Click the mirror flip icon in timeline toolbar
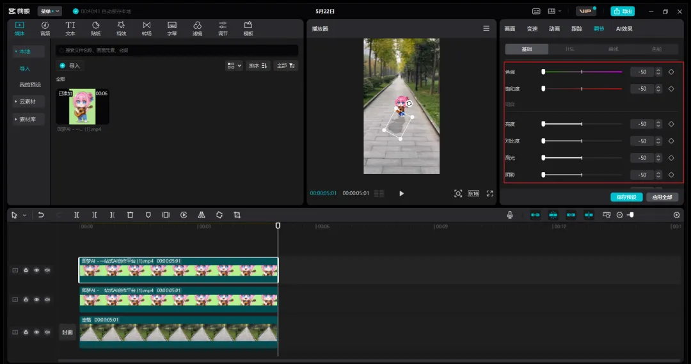Image resolution: width=691 pixels, height=364 pixels. [202, 215]
